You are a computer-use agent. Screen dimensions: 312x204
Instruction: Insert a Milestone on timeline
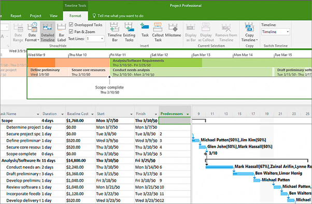(x=173, y=30)
